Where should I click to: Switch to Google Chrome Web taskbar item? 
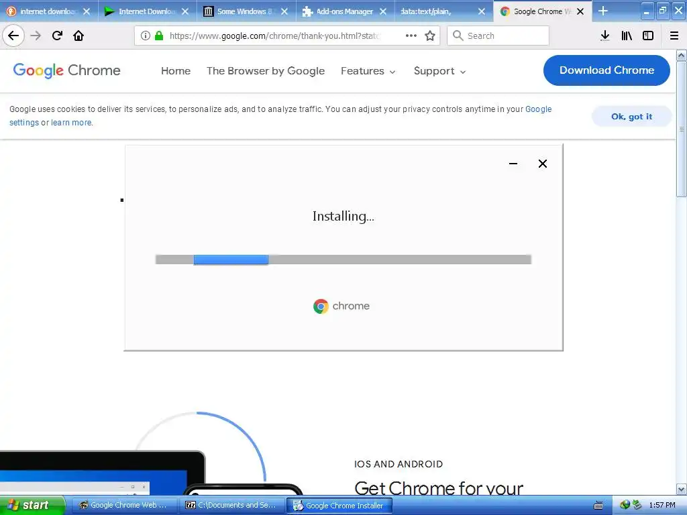point(124,506)
